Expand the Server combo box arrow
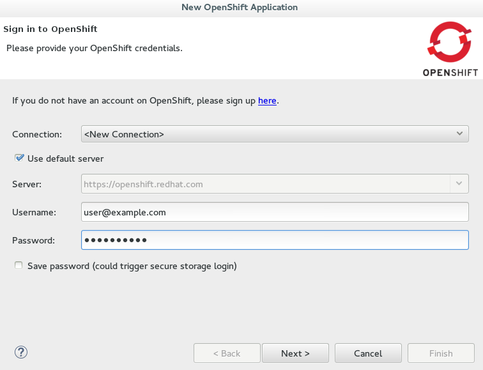 pos(459,183)
